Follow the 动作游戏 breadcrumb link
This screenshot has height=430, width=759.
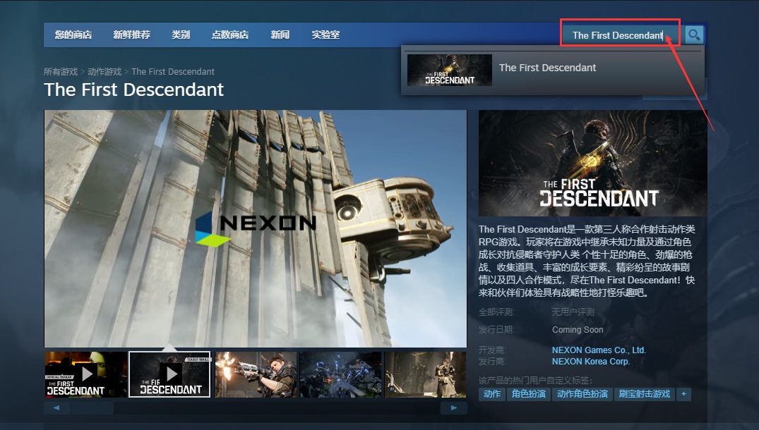point(104,71)
